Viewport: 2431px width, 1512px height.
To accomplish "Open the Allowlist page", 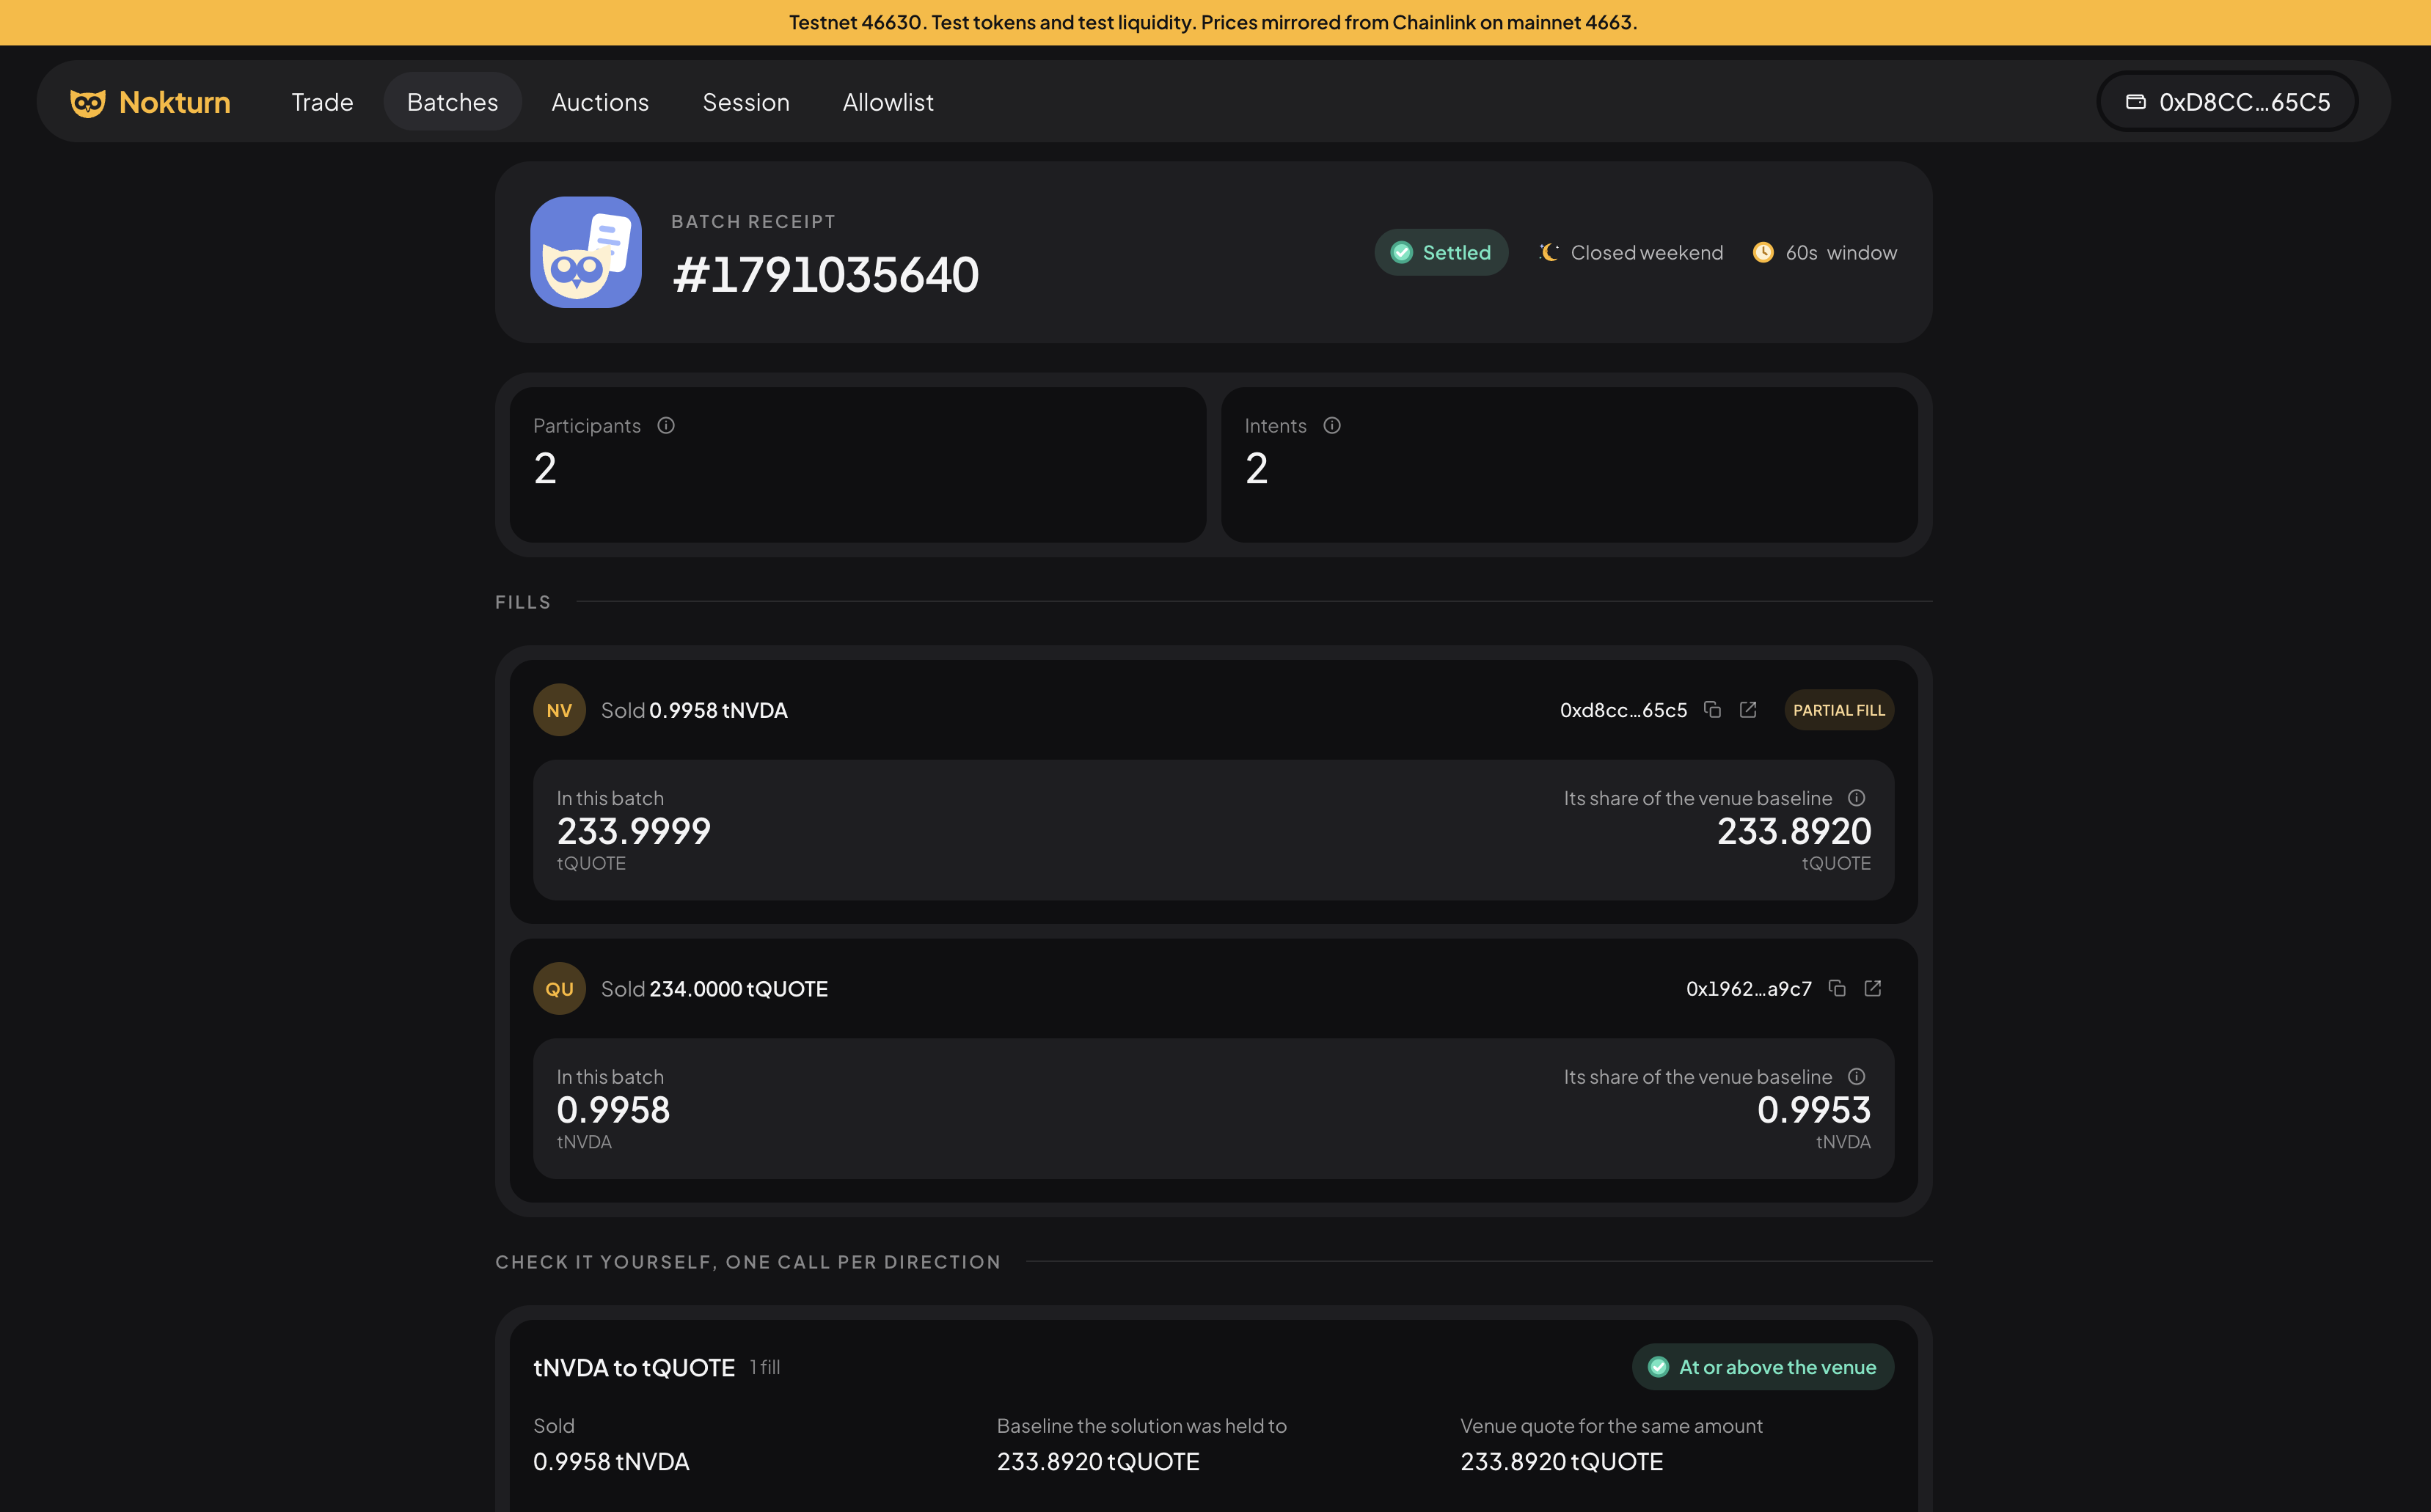I will pyautogui.click(x=888, y=102).
